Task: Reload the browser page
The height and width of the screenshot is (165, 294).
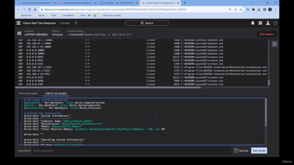Action: click(x=29, y=9)
